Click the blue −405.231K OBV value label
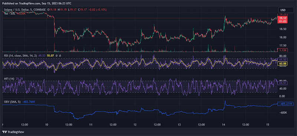297x136 pixels. (285, 104)
